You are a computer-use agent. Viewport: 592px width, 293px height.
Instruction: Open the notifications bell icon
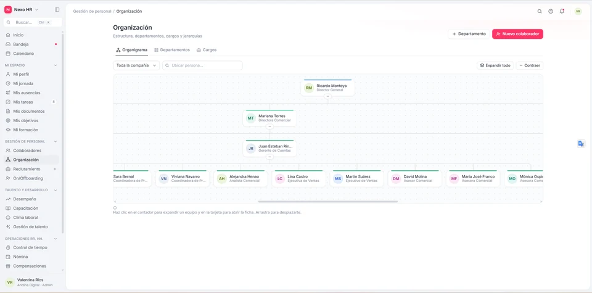(562, 11)
